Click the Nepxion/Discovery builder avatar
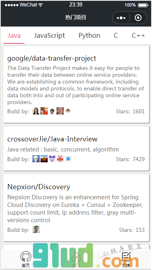Image resolution: width=152 pixels, height=270 pixels. pyautogui.click(x=36, y=229)
